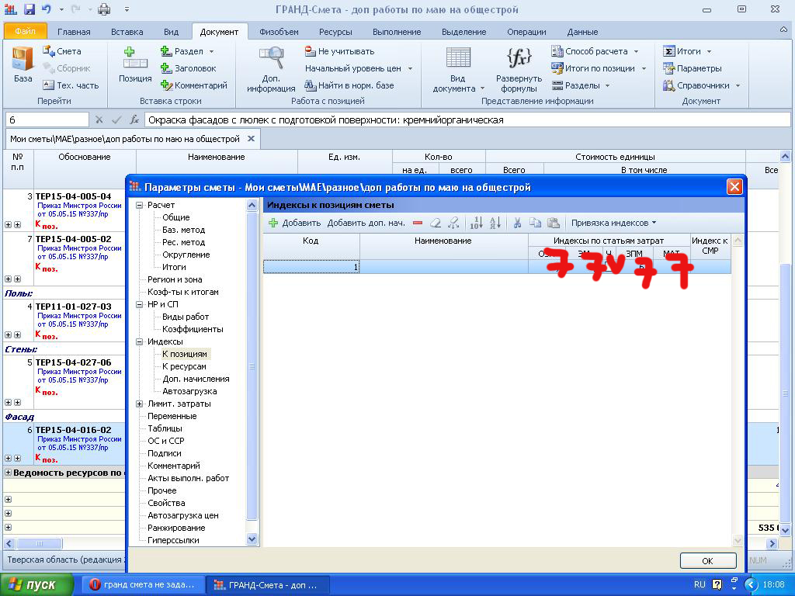
Task: Collapse the НР и СП tree node
Action: coord(140,304)
